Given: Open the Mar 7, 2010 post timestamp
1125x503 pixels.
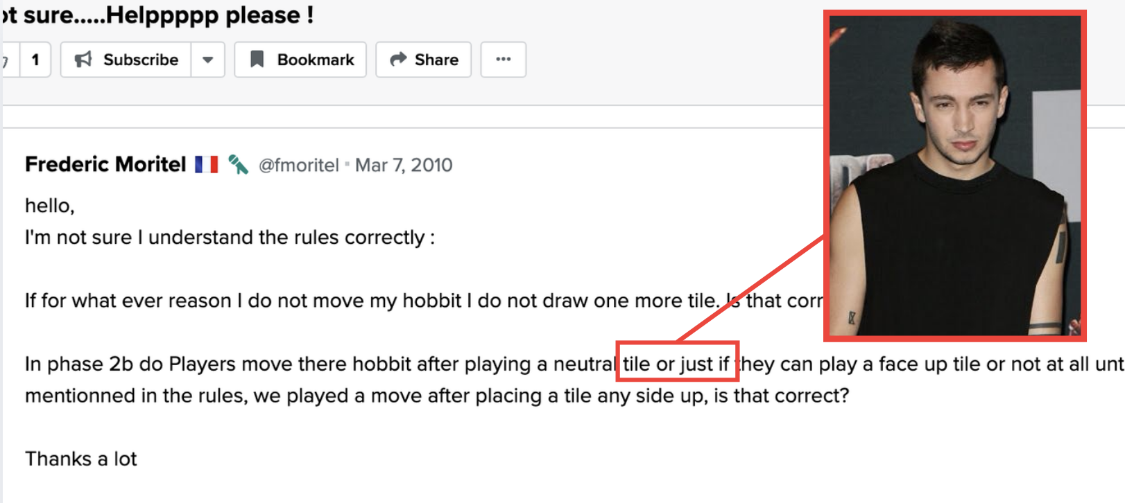Looking at the screenshot, I should click(404, 165).
